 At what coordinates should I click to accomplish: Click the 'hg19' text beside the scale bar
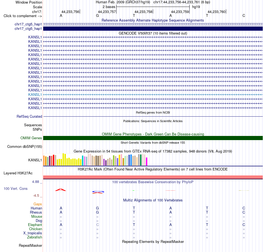click(x=196, y=7)
